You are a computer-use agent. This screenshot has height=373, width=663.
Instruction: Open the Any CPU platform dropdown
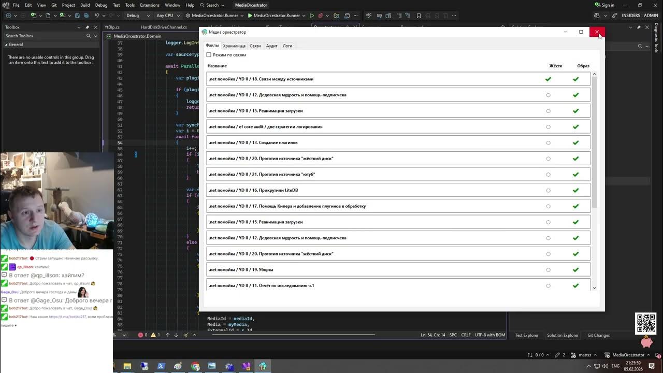coord(168,16)
